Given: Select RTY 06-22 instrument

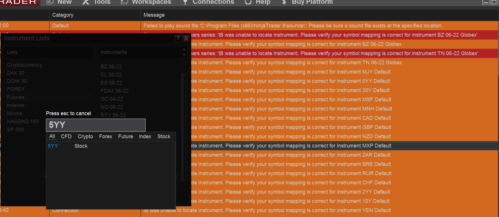Looking at the screenshot, I should pyautogui.click(x=113, y=115).
